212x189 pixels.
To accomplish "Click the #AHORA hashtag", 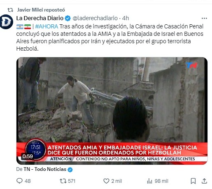I will (47, 26).
